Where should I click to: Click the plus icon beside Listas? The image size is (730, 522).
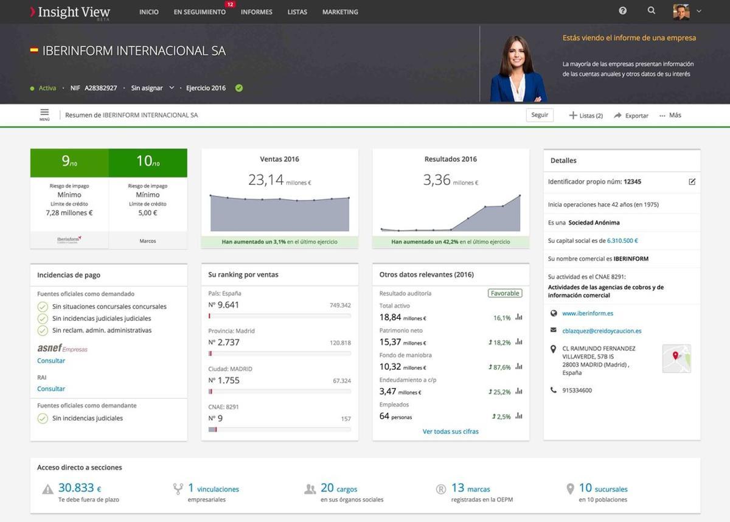pyautogui.click(x=572, y=115)
